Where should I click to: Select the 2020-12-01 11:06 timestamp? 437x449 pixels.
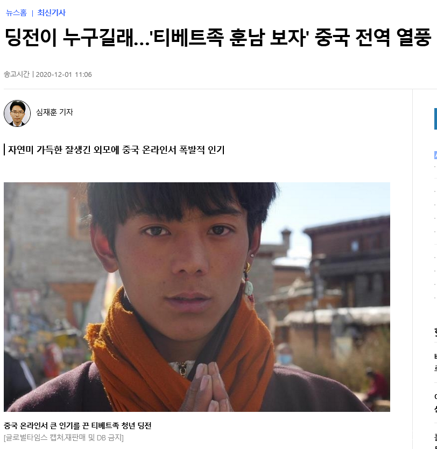pyautogui.click(x=64, y=74)
